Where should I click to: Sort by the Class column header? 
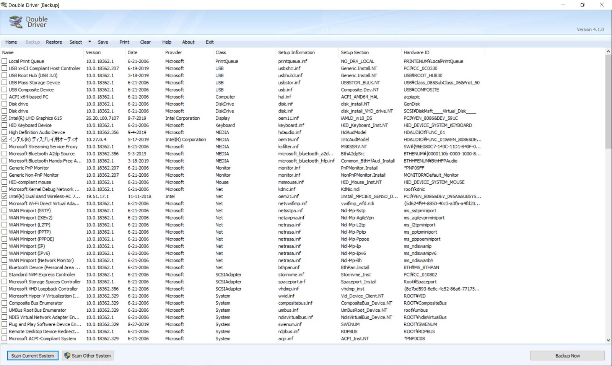245,52
